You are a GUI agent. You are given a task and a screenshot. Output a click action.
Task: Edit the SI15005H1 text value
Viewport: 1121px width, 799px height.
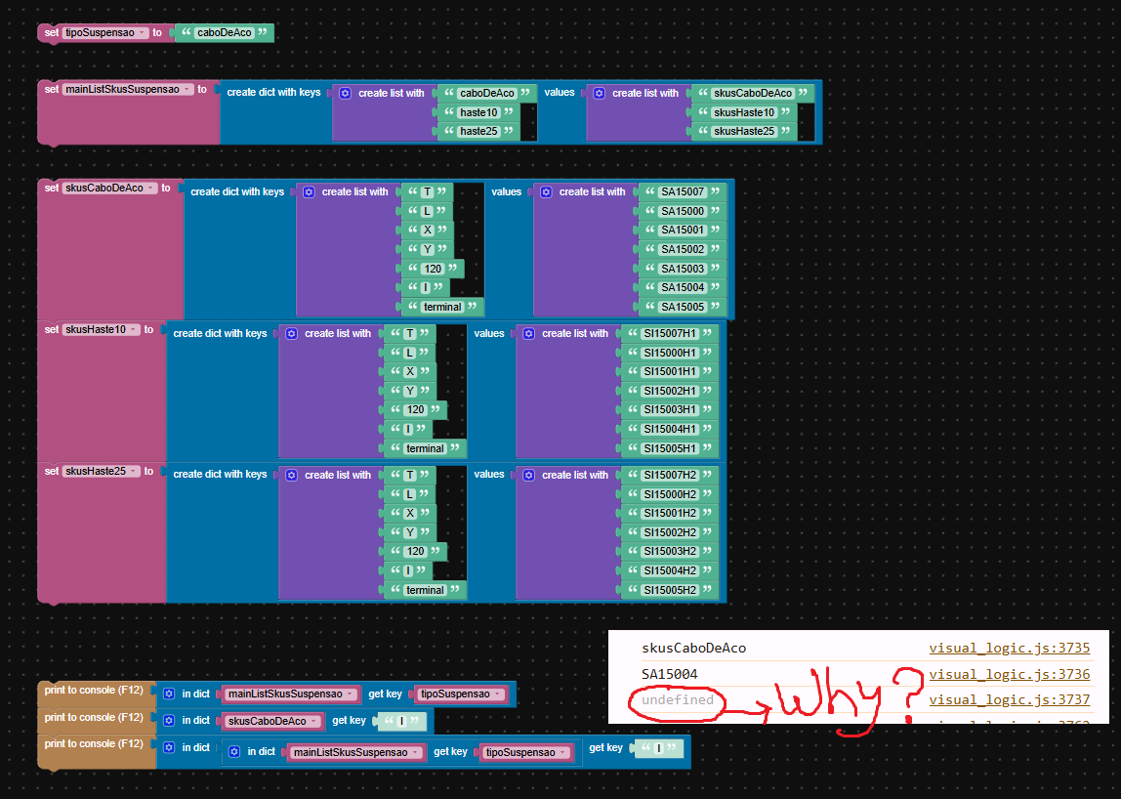(x=670, y=448)
